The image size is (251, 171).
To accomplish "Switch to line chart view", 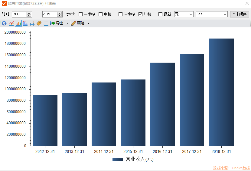I will [11, 23].
